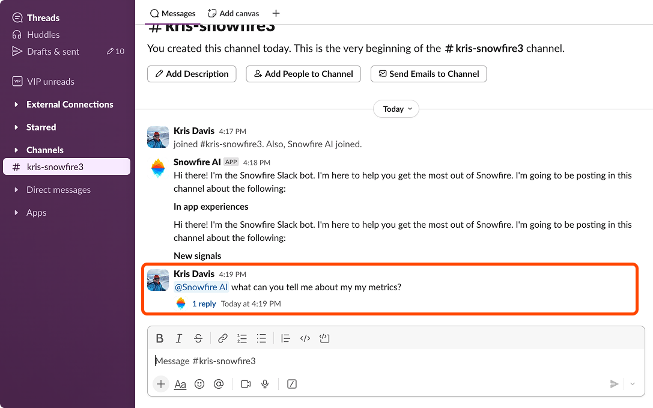Viewport: 653px width, 408px height.
Task: Apply inline code formatting
Action: click(x=305, y=338)
